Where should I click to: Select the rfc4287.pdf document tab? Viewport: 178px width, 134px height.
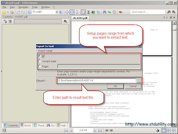click(x=80, y=18)
